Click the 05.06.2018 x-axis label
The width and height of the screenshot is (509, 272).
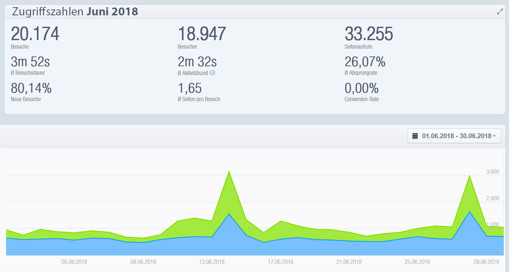(x=74, y=262)
